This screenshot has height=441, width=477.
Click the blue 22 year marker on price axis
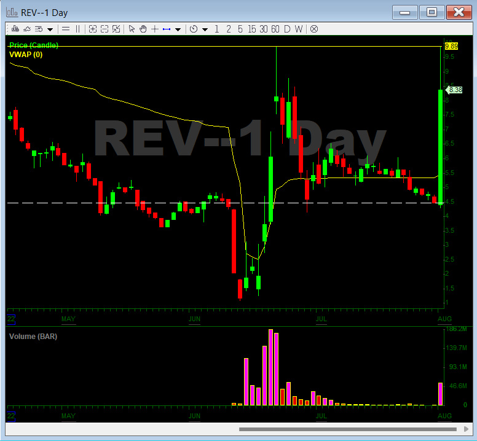tap(11, 319)
